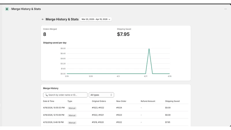Click the Shipping Saved column header
Screen dimensions: 231x130
(172, 101)
